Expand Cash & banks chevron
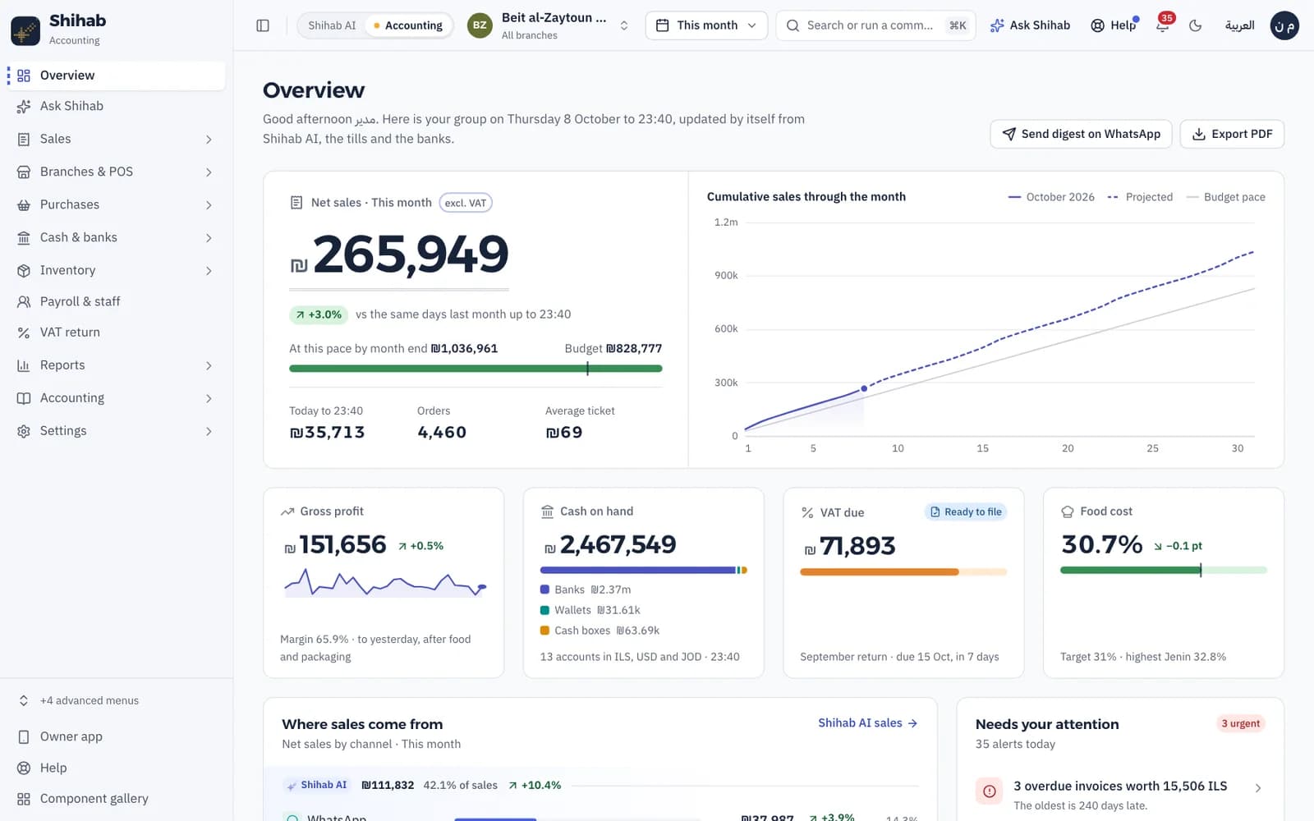 [x=209, y=238]
